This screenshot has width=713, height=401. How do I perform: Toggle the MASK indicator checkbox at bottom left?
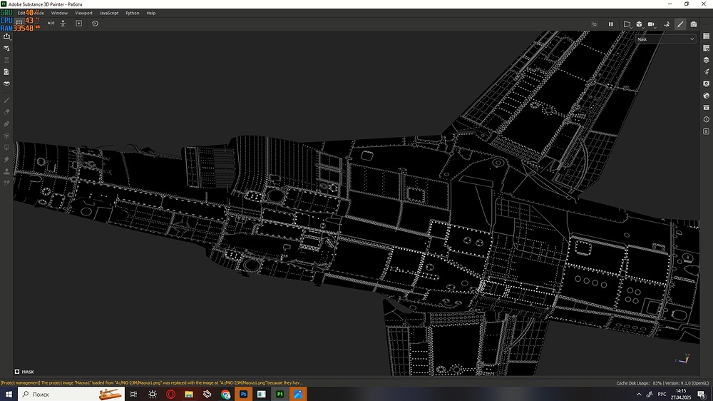click(17, 372)
